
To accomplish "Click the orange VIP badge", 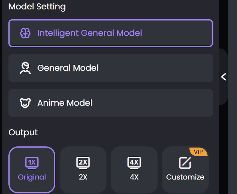I will (198, 152).
